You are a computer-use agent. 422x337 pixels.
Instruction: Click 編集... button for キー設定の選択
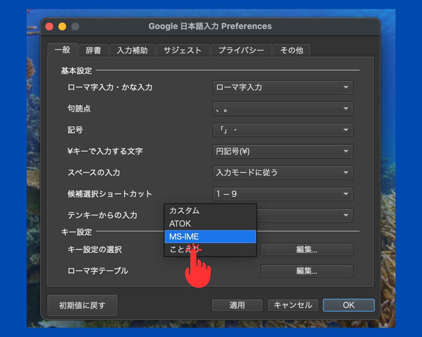(x=307, y=250)
